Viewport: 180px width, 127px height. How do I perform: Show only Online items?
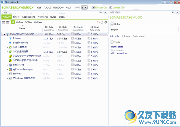click(x=19, y=22)
